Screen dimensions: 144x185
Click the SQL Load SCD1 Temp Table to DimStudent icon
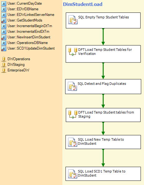[x=73, y=174]
